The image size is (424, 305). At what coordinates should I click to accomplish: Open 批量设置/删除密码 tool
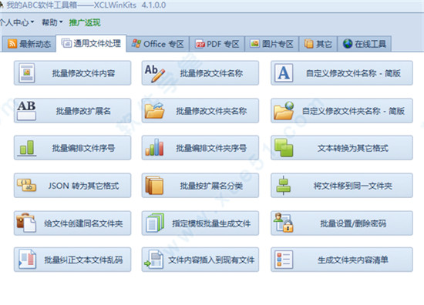(x=342, y=223)
